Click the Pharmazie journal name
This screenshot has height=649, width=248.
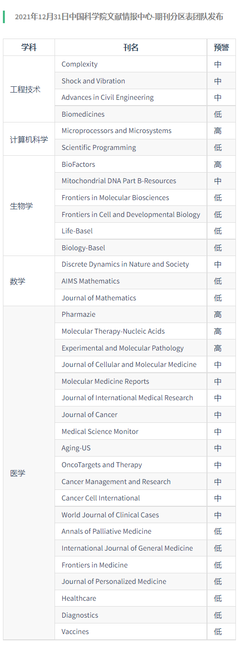(79, 314)
